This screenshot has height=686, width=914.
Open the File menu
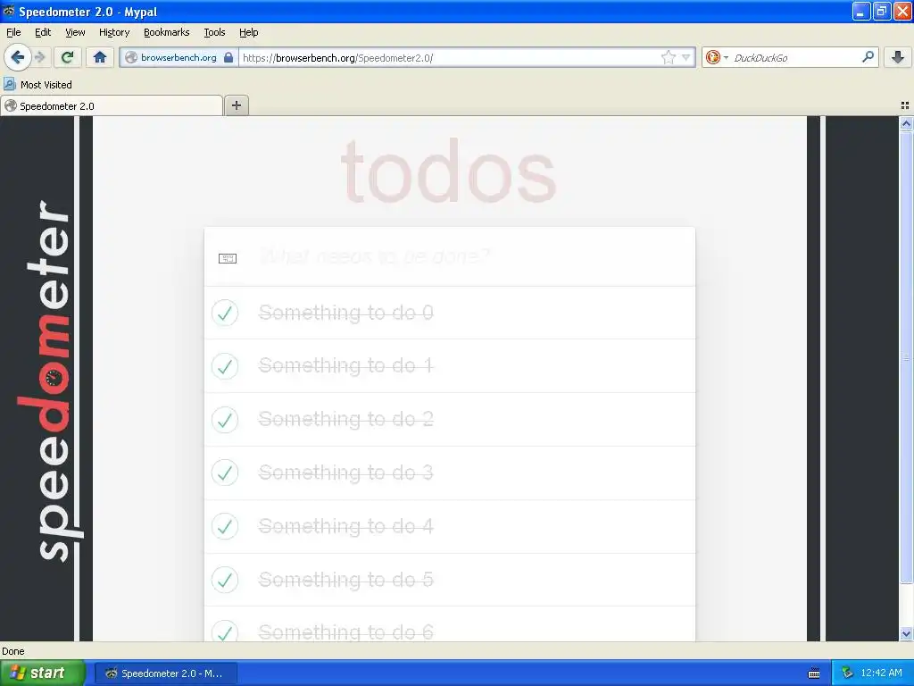click(13, 32)
